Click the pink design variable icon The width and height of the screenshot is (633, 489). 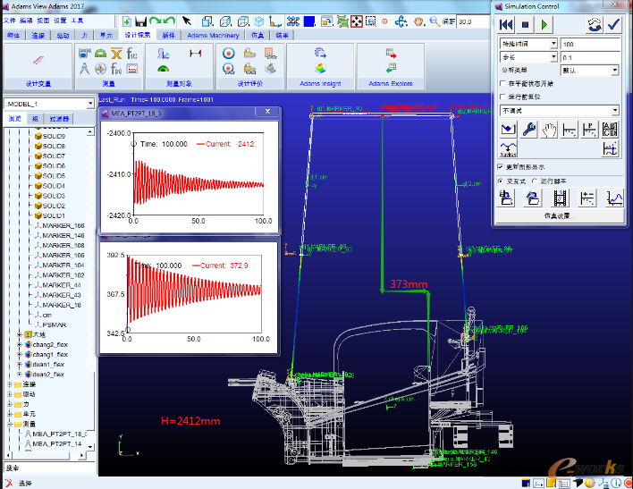click(38, 61)
